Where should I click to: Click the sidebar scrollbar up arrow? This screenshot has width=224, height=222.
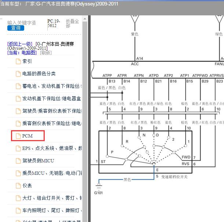pos(85,19)
